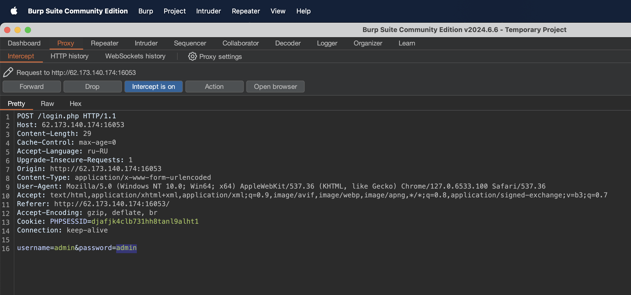This screenshot has height=295, width=631.
Task: Click the Open browser button
Action: tap(275, 87)
